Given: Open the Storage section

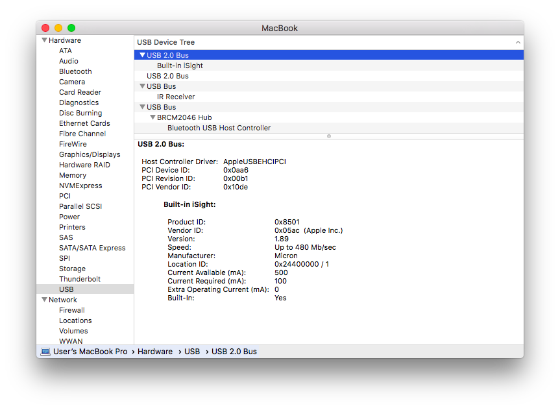Looking at the screenshot, I should pyautogui.click(x=72, y=268).
